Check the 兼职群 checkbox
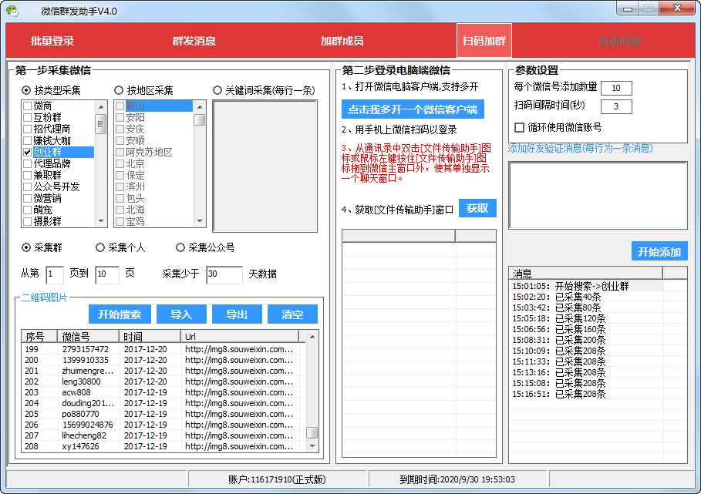 (x=27, y=175)
